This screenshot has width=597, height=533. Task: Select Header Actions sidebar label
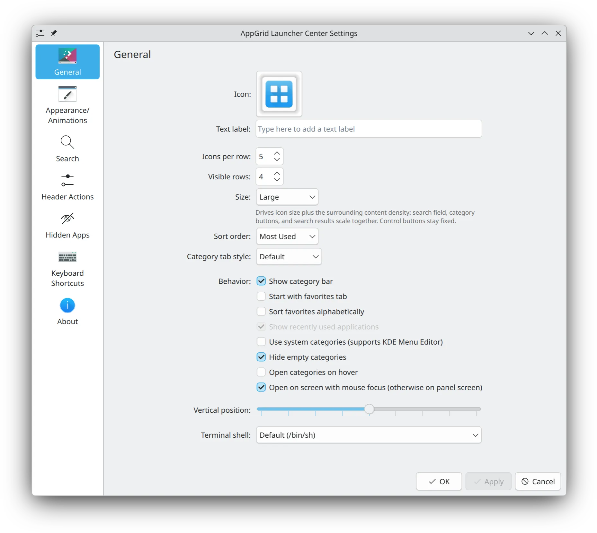[67, 197]
